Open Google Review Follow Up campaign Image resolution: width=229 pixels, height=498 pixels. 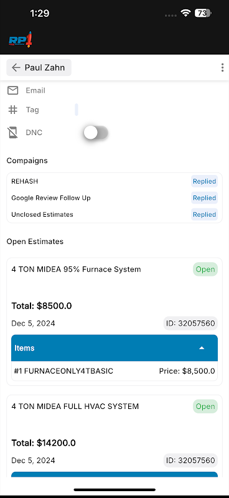click(115, 198)
